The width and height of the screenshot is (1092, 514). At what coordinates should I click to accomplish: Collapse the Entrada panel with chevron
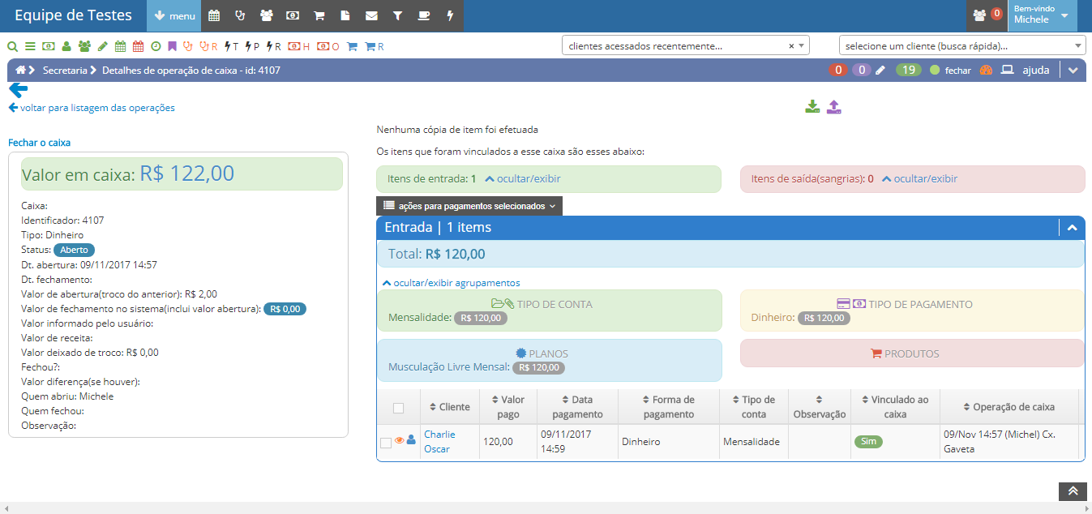tap(1072, 228)
